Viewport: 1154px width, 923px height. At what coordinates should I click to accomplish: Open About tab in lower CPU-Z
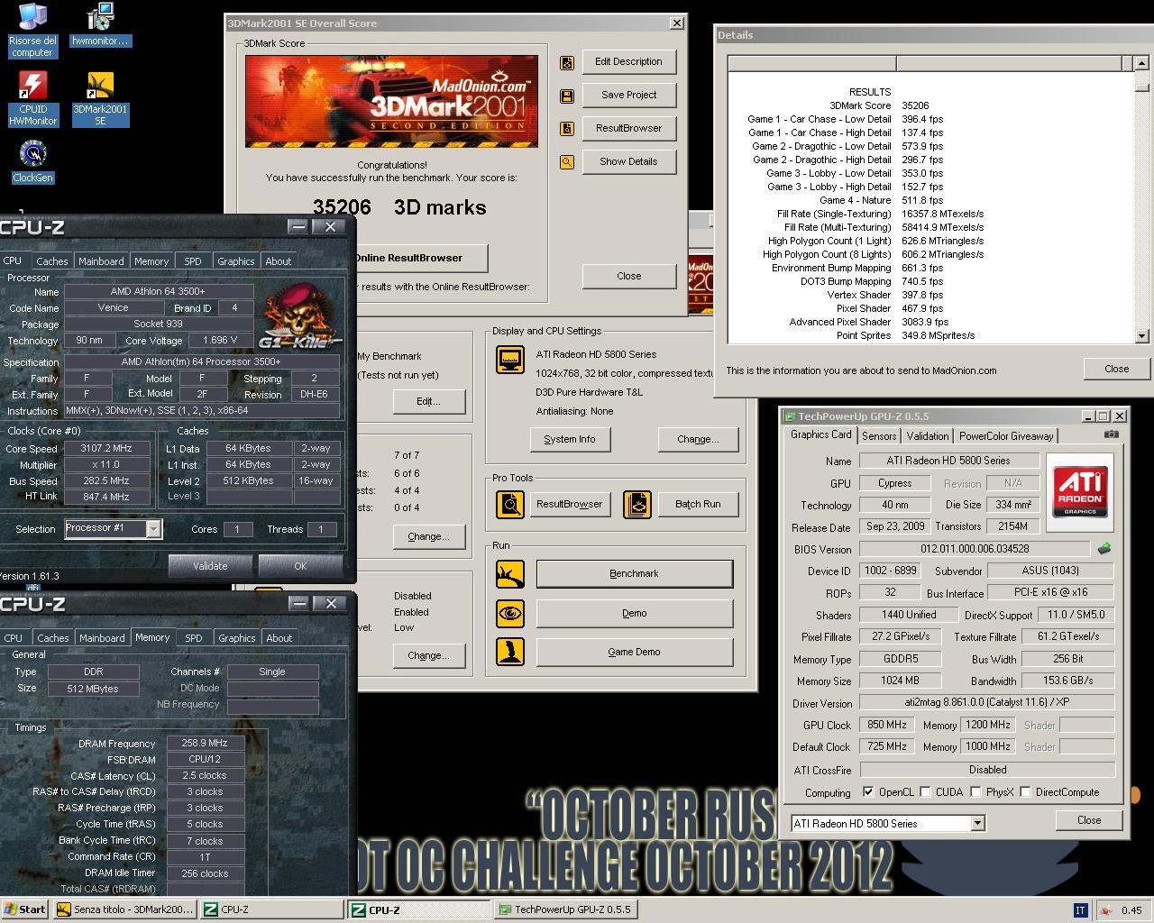pos(279,638)
